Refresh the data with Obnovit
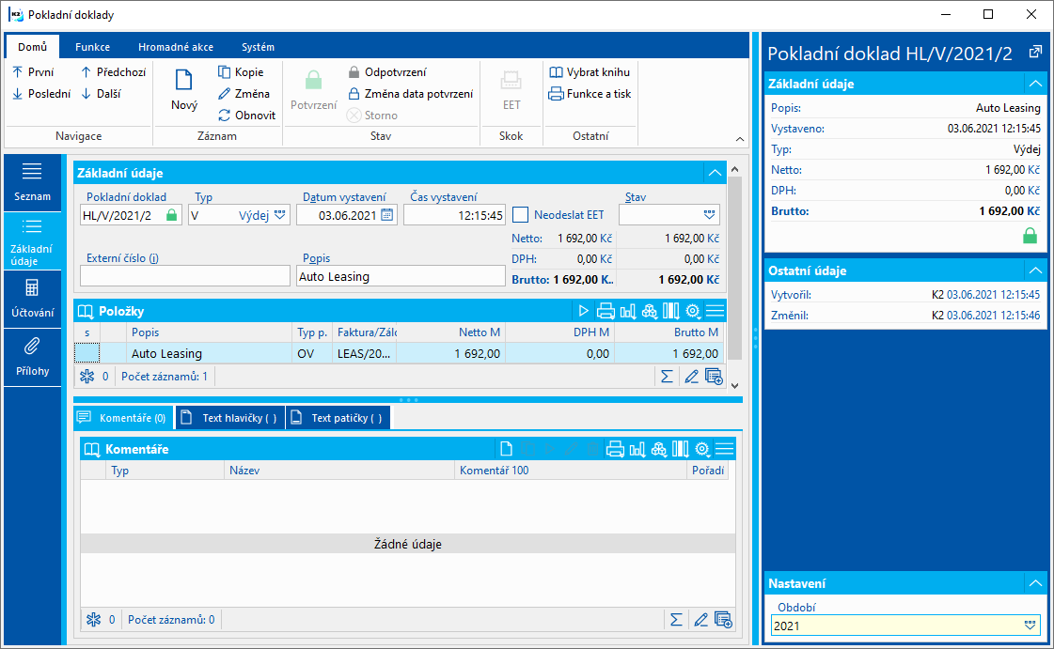The height and width of the screenshot is (649, 1054). pos(246,116)
